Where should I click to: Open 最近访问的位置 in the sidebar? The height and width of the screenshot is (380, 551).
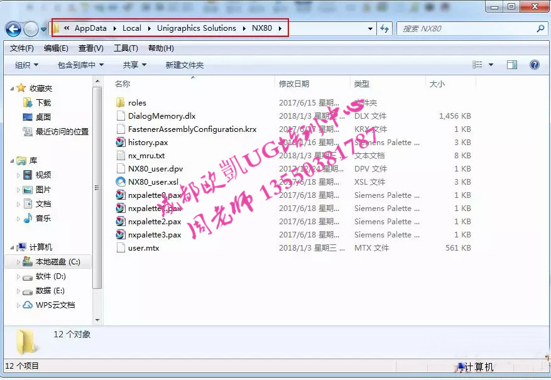coord(62,132)
